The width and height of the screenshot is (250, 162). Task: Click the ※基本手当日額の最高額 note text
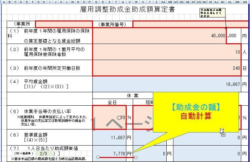[x=49, y=159]
